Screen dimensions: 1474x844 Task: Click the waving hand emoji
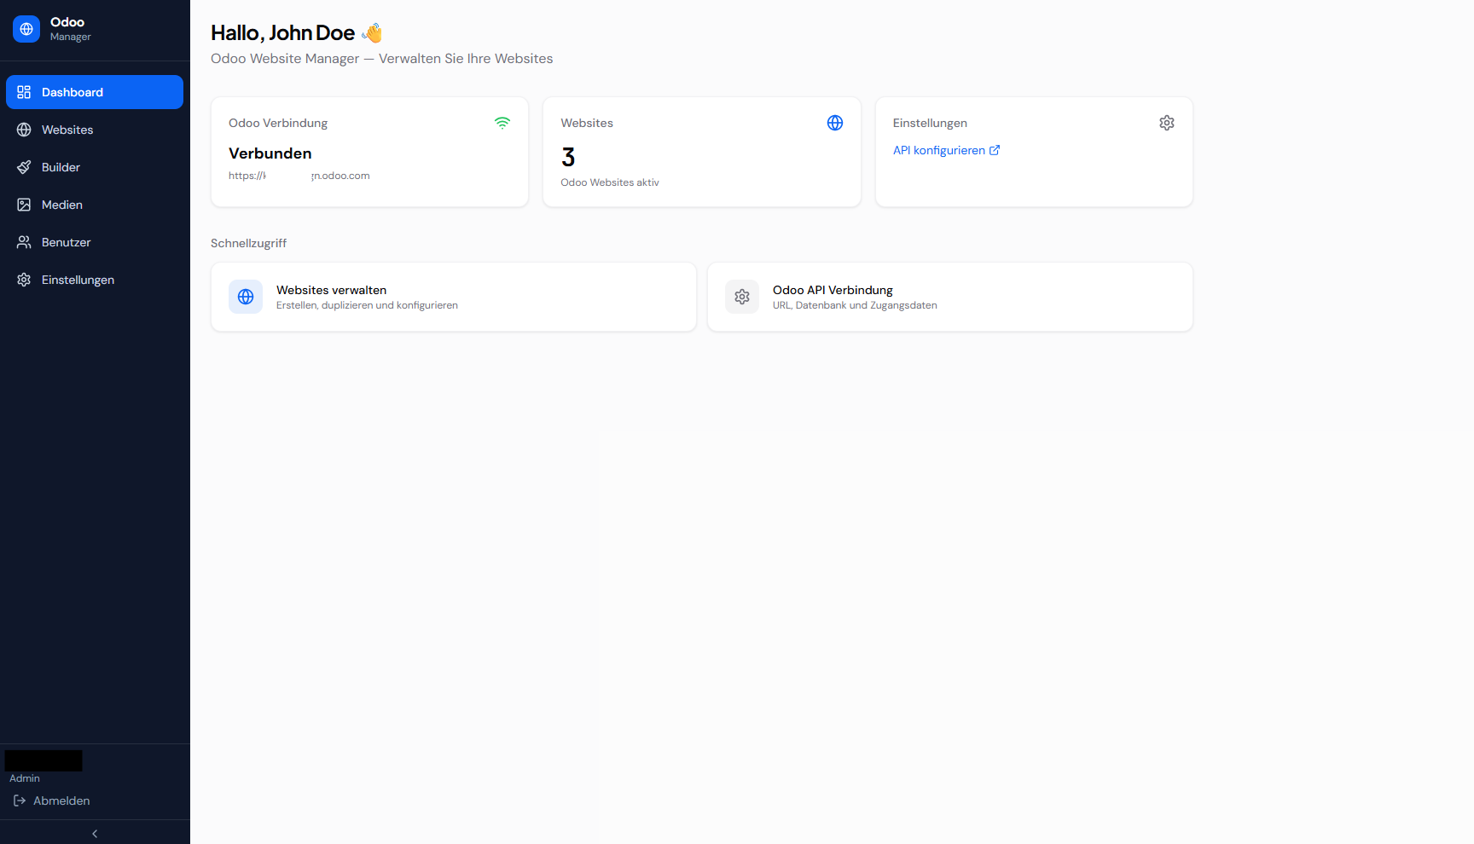(372, 33)
